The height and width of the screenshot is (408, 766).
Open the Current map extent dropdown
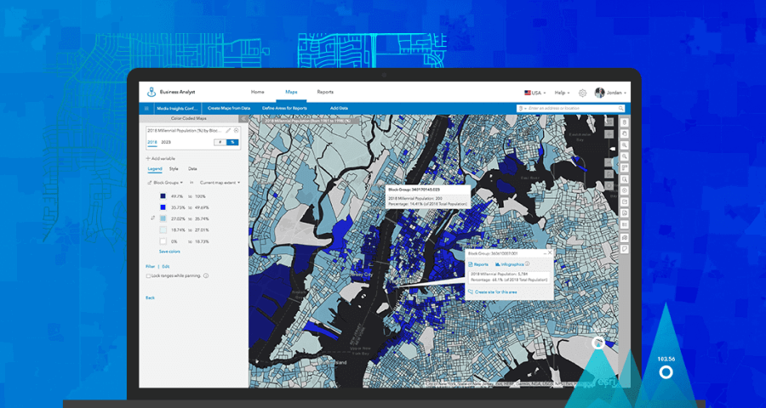pos(220,183)
